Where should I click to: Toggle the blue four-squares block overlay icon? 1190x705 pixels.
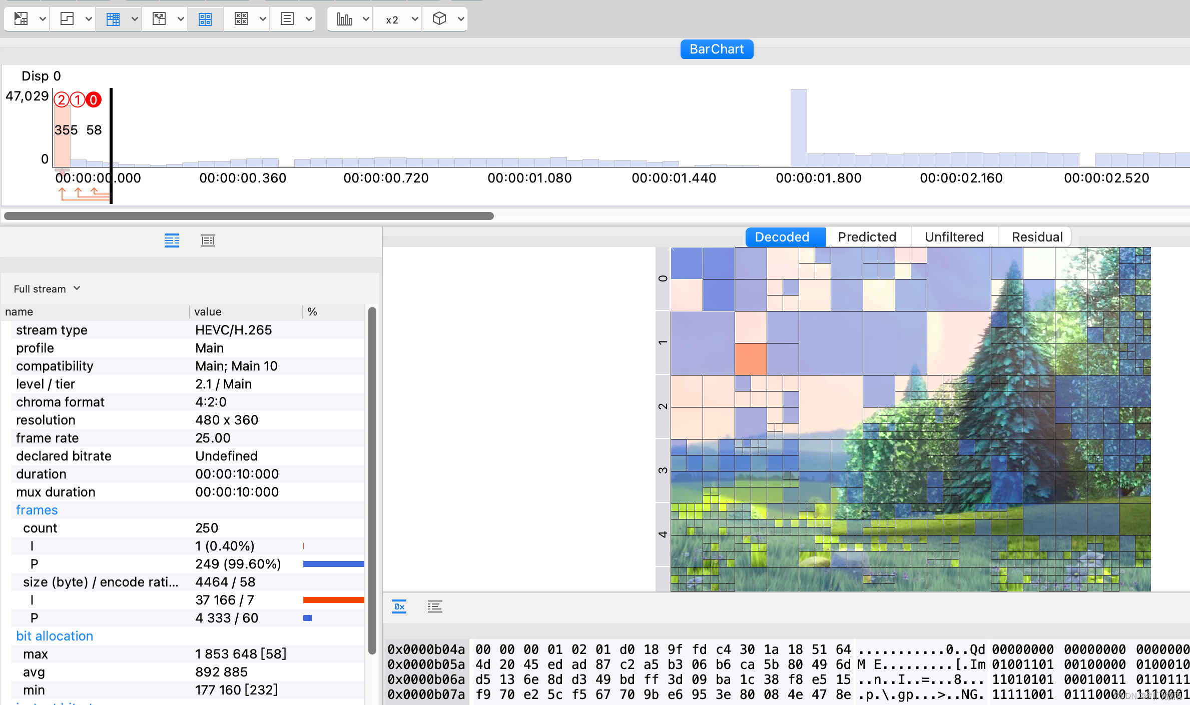pos(205,19)
